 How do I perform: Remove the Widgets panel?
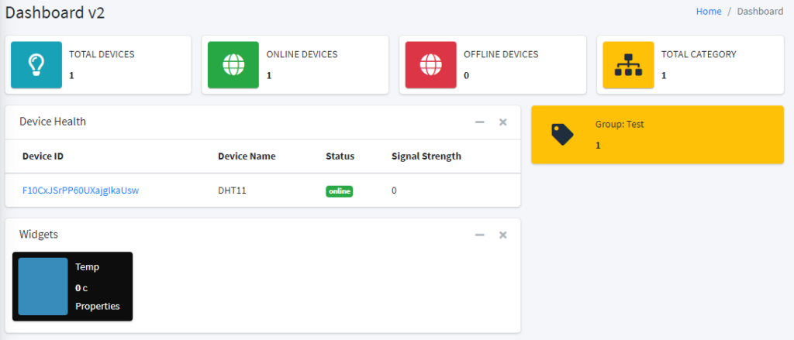point(502,235)
